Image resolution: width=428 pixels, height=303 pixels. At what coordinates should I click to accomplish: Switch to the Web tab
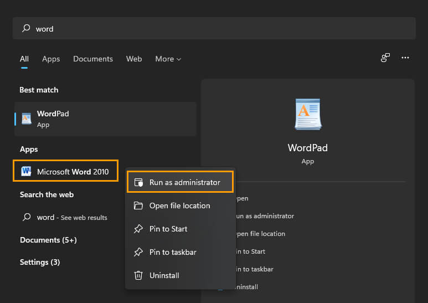click(134, 59)
